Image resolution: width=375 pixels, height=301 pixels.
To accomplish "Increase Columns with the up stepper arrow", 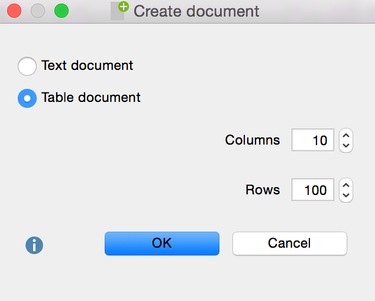I will [347, 136].
